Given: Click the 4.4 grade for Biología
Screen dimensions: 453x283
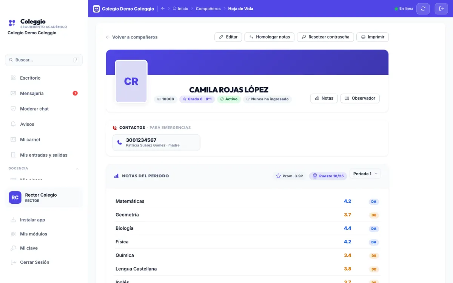Looking at the screenshot, I should coord(348,228).
